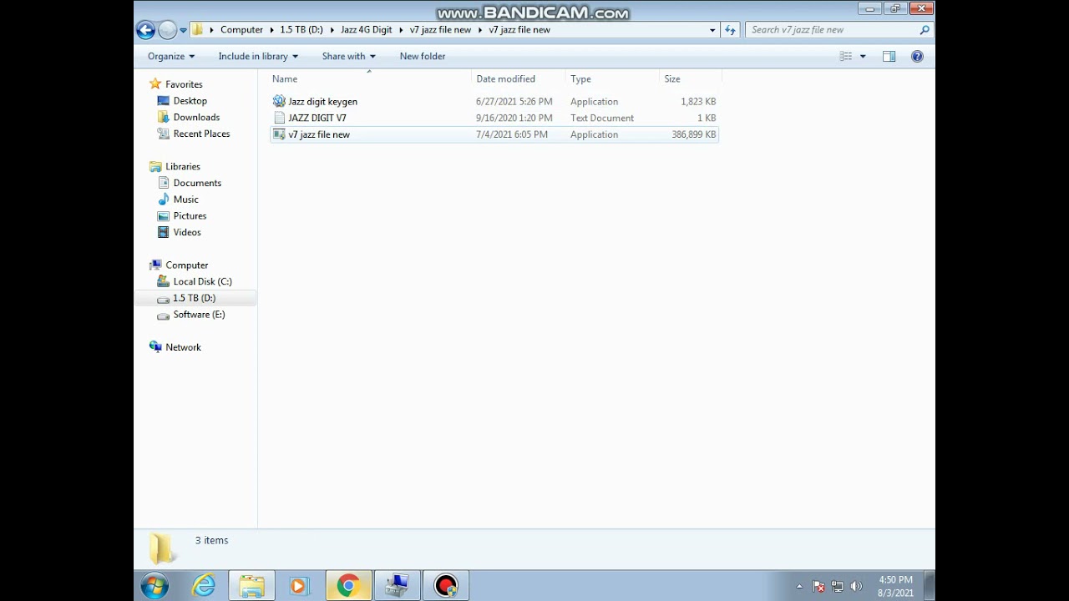Open Google Chrome from taskbar

(348, 586)
